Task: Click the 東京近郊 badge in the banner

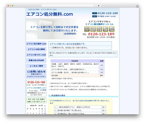Action: (99, 29)
